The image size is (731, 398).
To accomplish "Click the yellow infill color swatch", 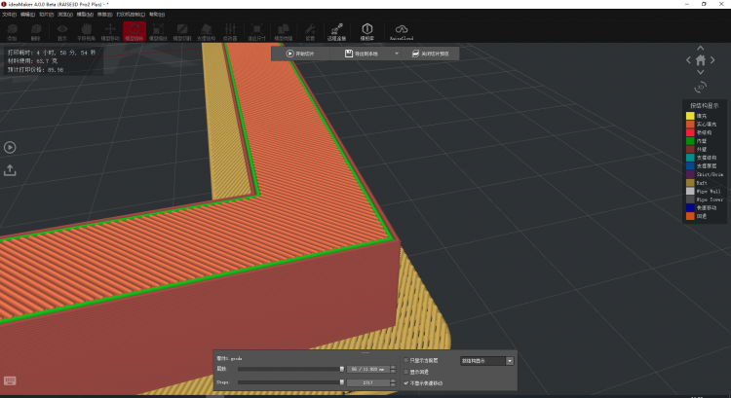I will coord(690,116).
